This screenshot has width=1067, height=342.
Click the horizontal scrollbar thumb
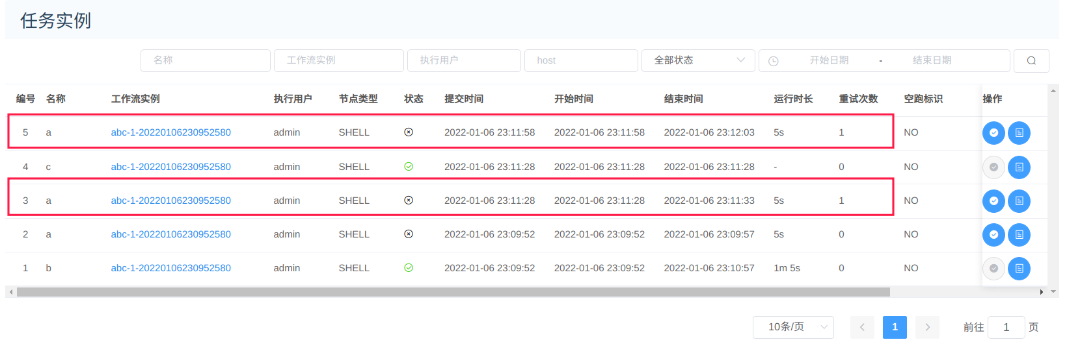coord(453,292)
